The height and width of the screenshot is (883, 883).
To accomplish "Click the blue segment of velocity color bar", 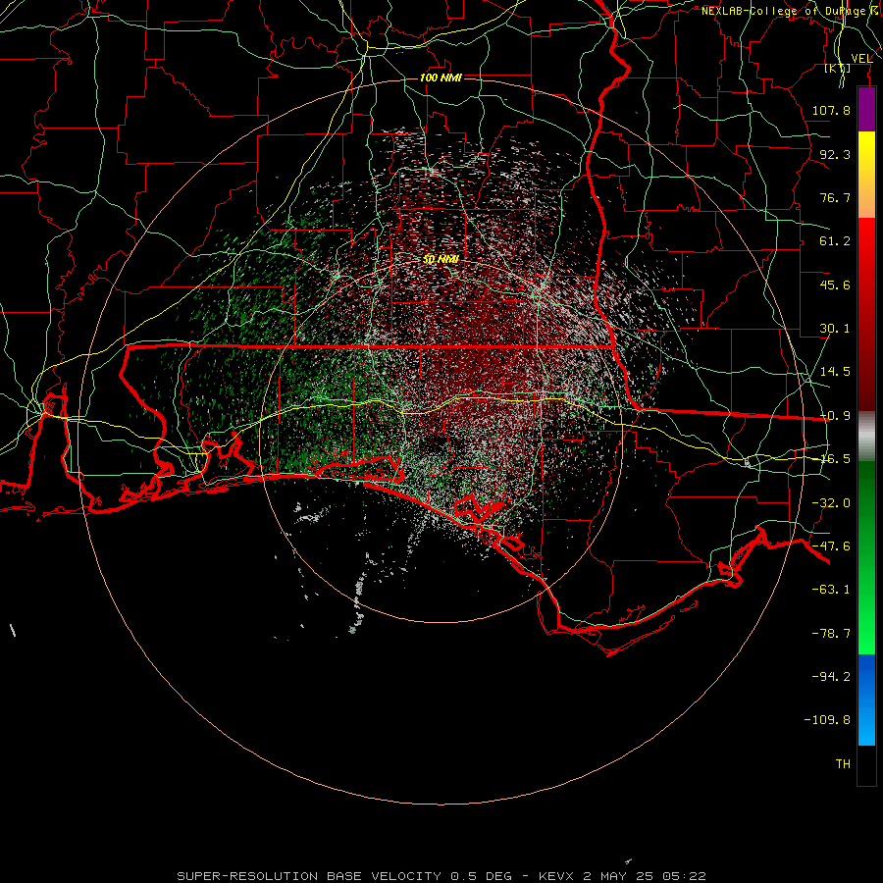I will click(x=866, y=700).
